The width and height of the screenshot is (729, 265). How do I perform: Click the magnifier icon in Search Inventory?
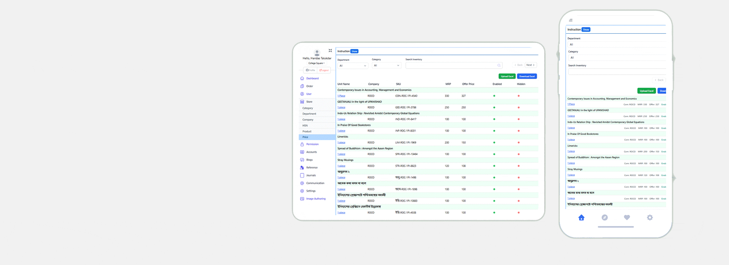pos(499,65)
